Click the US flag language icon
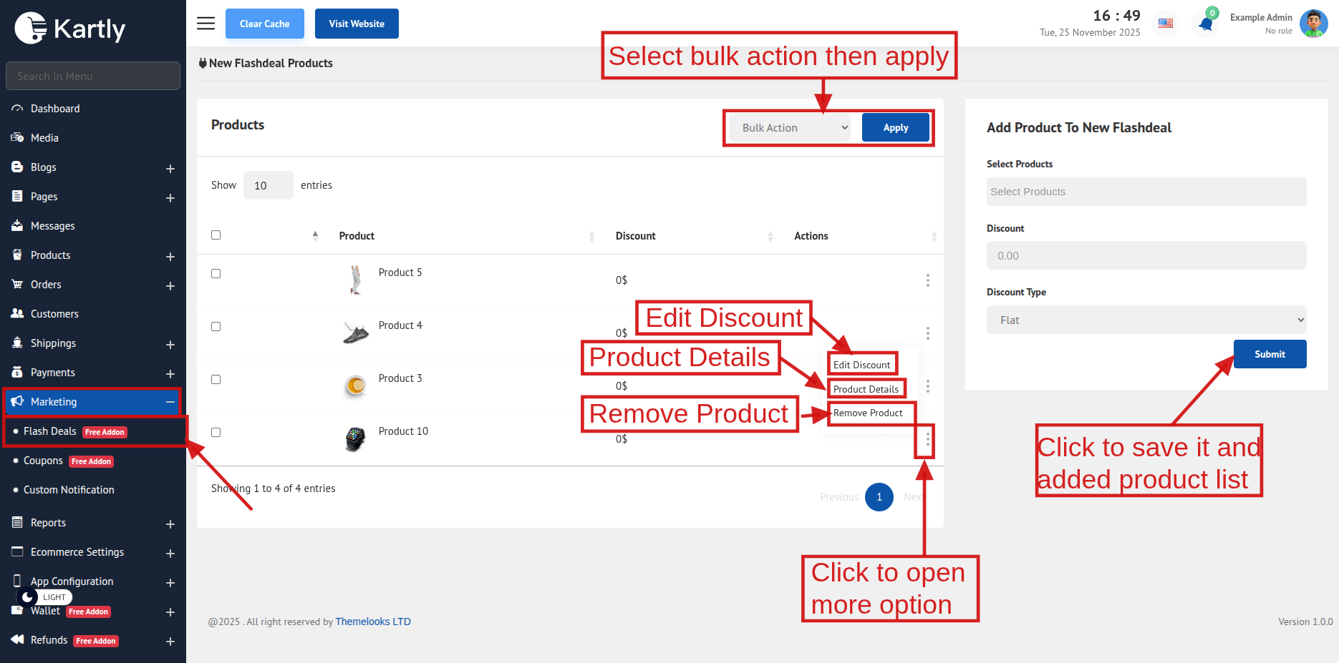 1166,24
